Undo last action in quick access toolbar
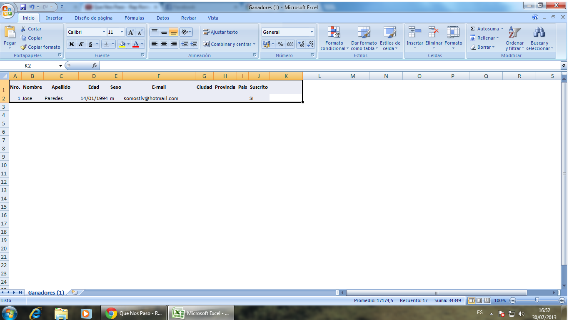The height and width of the screenshot is (320, 569). click(32, 7)
